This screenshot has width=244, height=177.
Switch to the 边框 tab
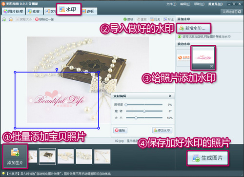click(x=89, y=11)
